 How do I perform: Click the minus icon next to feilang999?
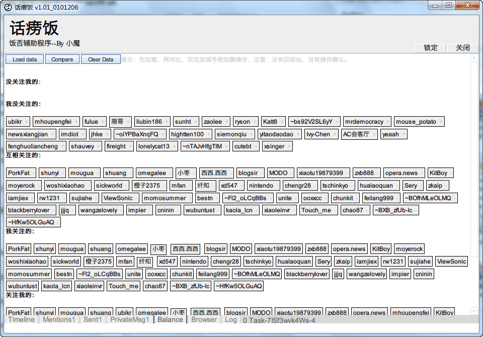397,198
